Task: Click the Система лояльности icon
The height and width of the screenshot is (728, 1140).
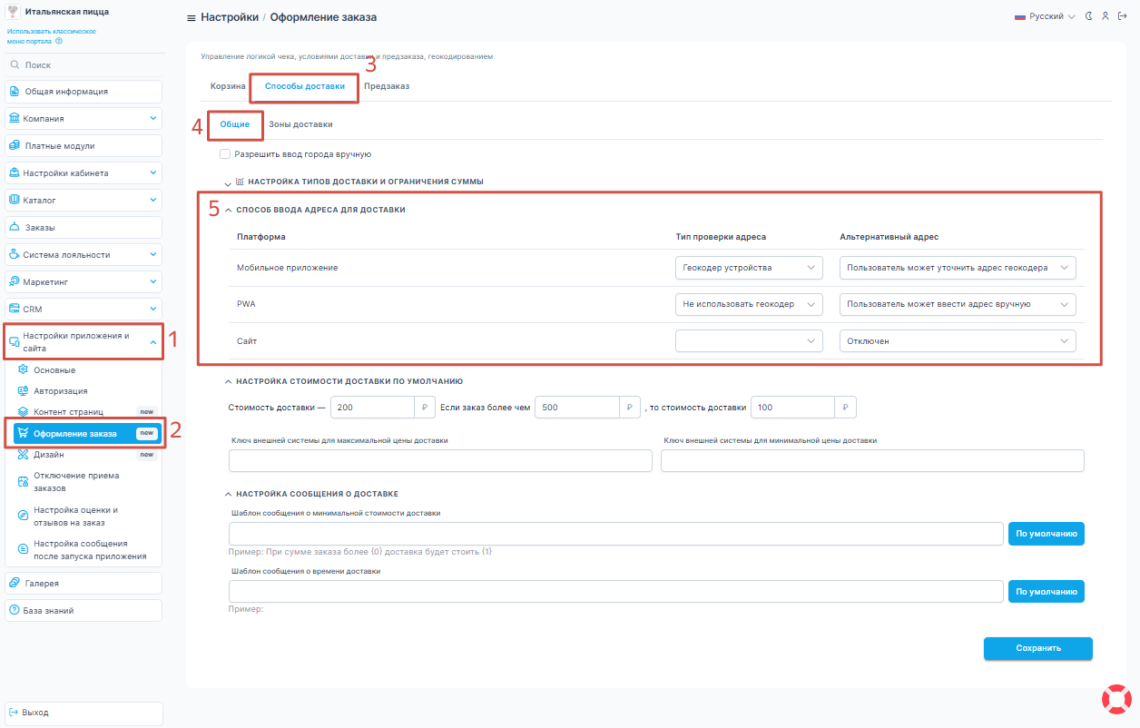Action: (15, 255)
